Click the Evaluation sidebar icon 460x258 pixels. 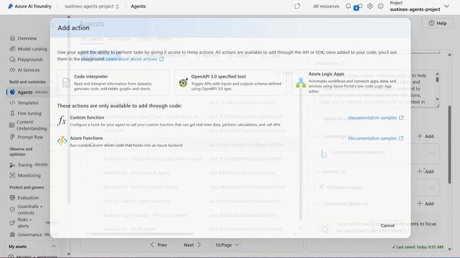tap(12, 198)
